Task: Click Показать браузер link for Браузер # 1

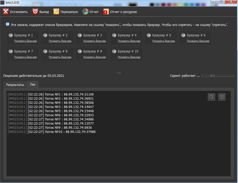Action: (25, 41)
